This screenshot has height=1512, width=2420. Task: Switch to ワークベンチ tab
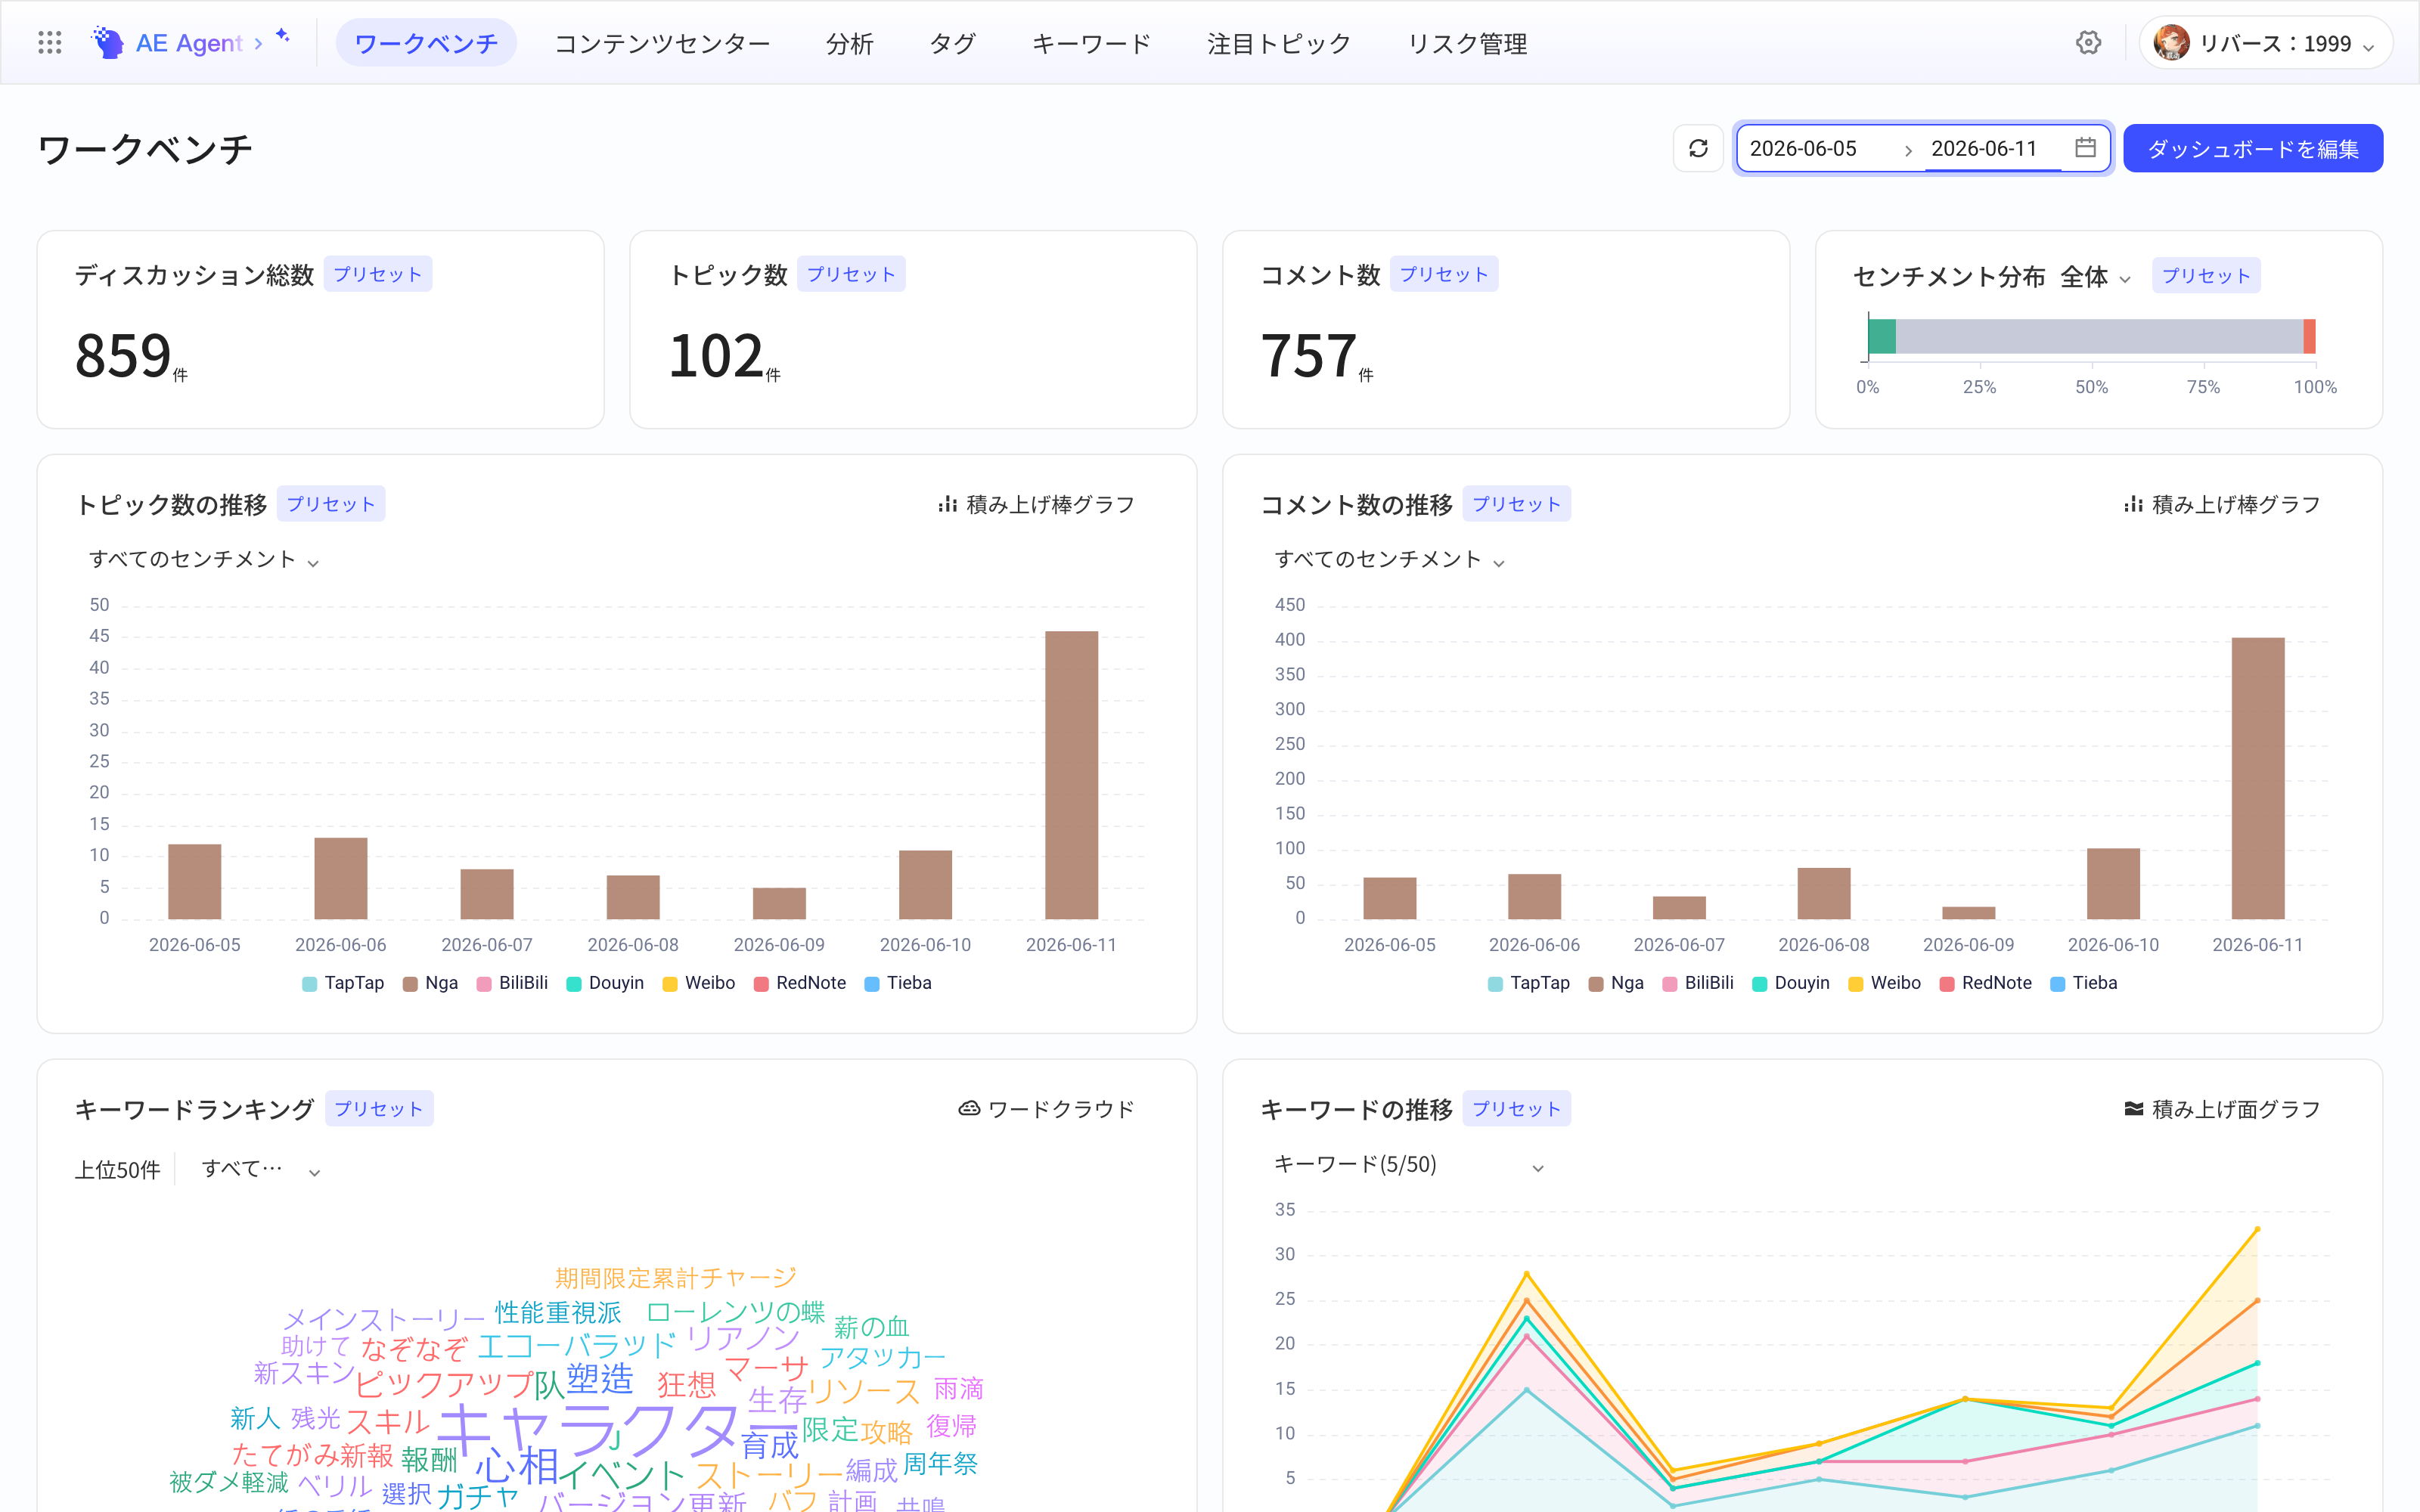point(426,43)
